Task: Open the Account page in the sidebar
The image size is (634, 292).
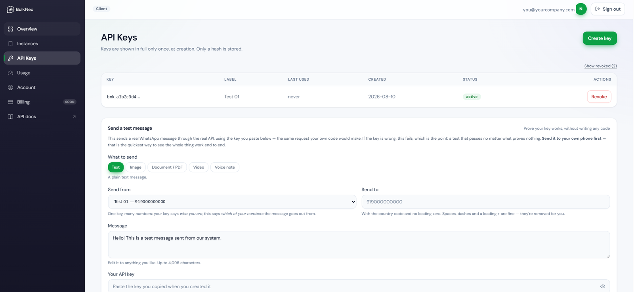Action: tap(42, 87)
